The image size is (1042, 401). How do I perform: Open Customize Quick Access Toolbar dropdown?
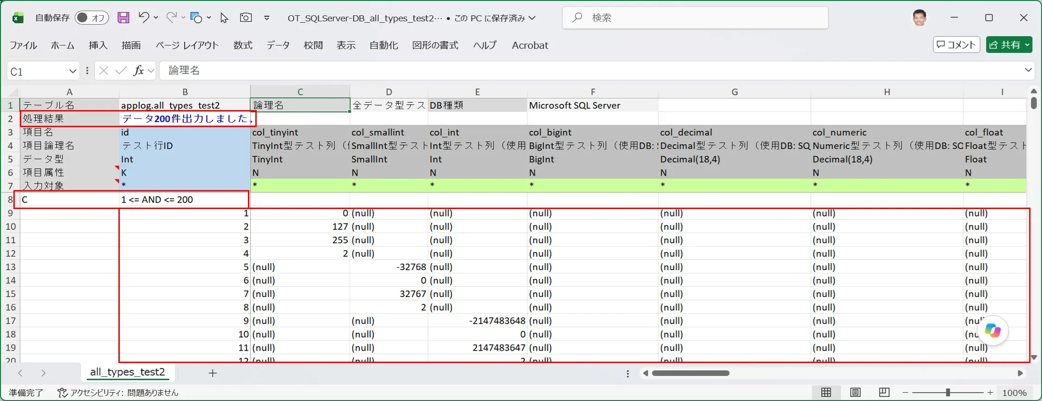pyautogui.click(x=267, y=18)
